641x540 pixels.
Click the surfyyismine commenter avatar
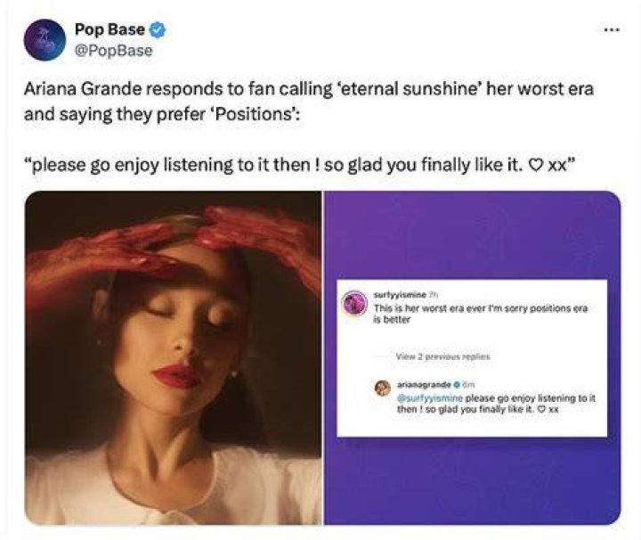tap(355, 303)
